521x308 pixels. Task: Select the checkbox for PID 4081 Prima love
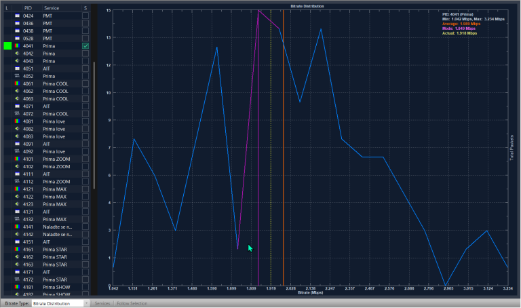point(85,121)
